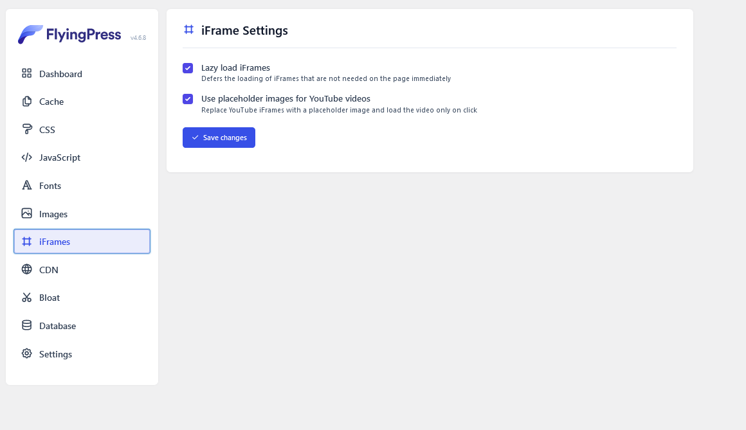Screen dimensions: 746x430
Task: Click the Bloat scissors icon
Action: 26,298
